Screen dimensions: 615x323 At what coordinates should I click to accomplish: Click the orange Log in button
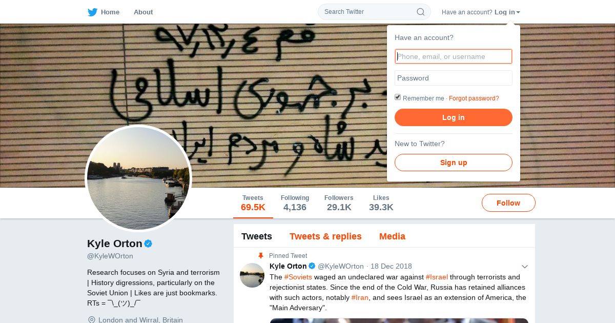[454, 117]
